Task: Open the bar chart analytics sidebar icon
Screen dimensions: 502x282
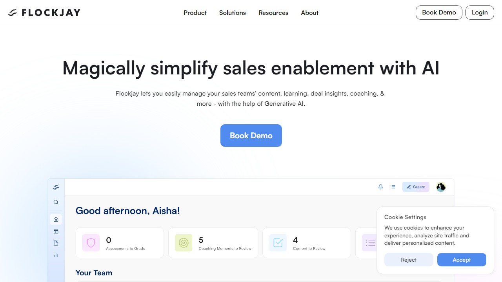Action: click(56, 255)
